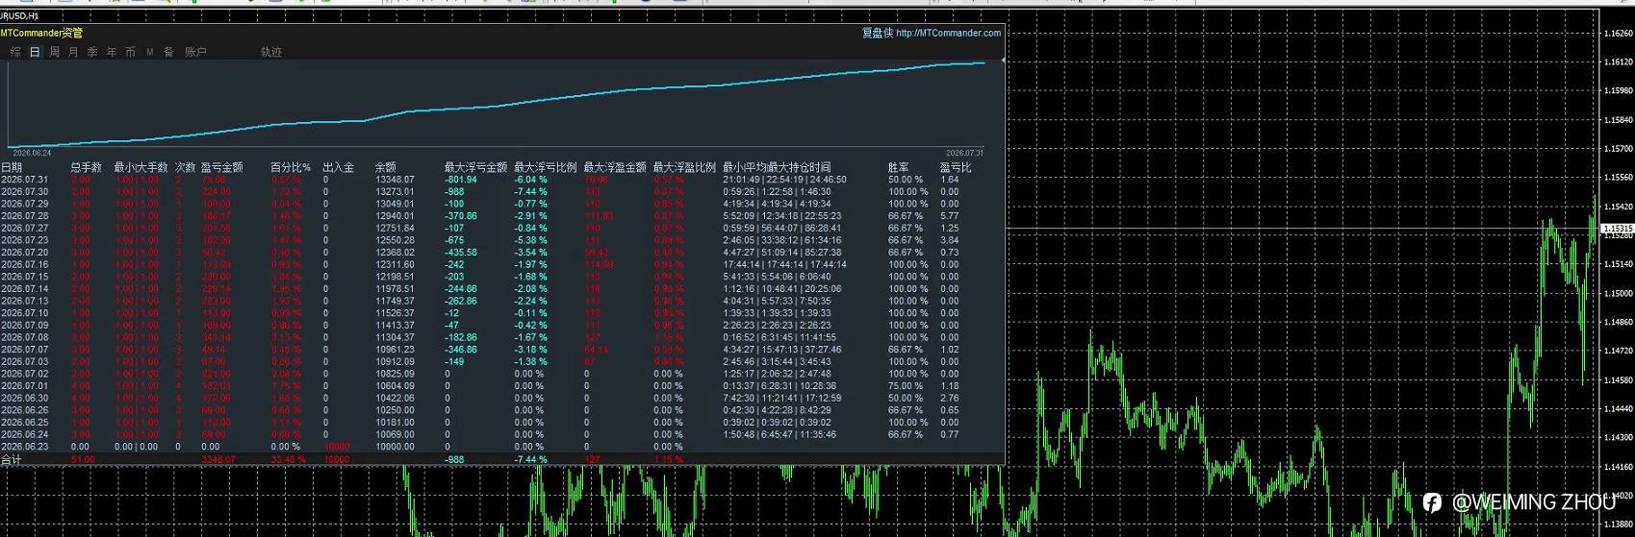Click the 最小|大手数 column header
Screen dimensions: 1635x537
[141, 167]
